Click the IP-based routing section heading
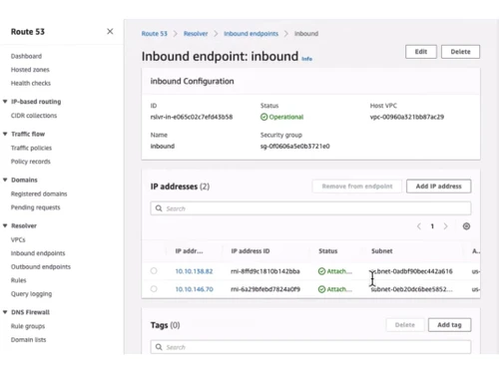The image size is (499, 374). [x=36, y=102]
